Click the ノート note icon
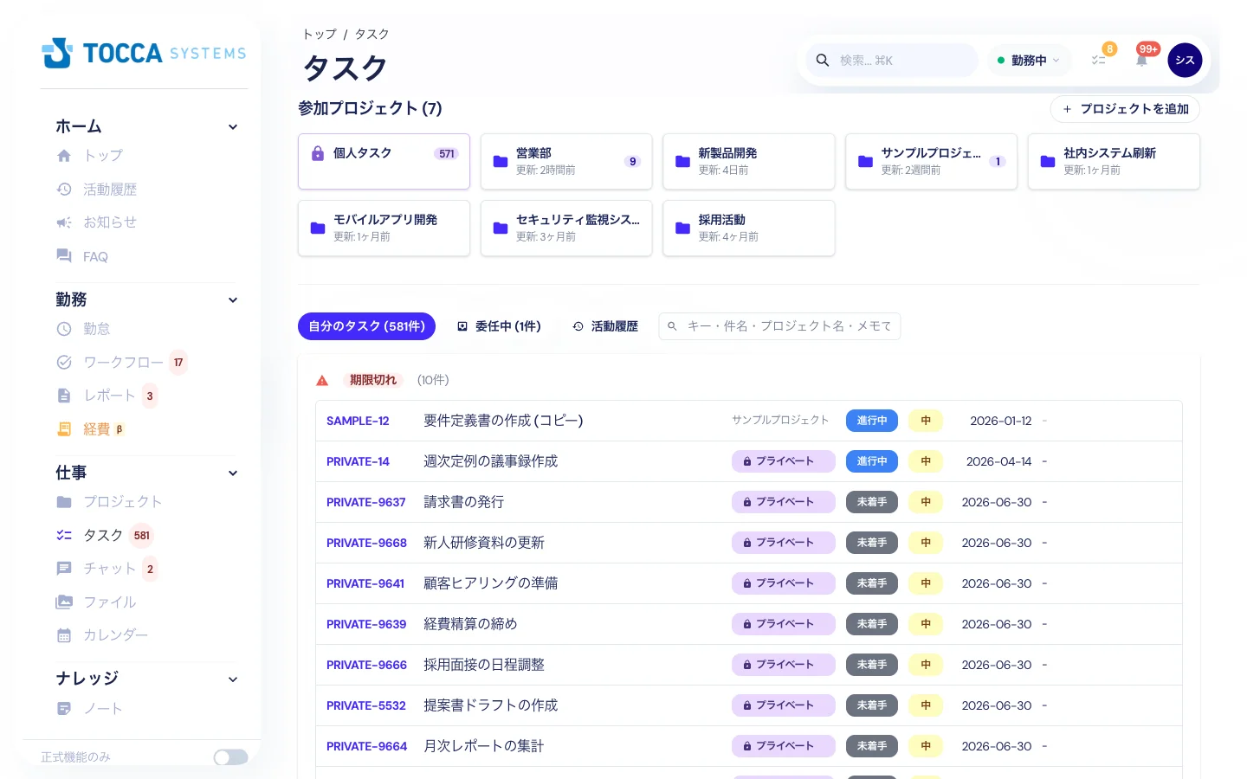This screenshot has height=779, width=1247. point(64,709)
